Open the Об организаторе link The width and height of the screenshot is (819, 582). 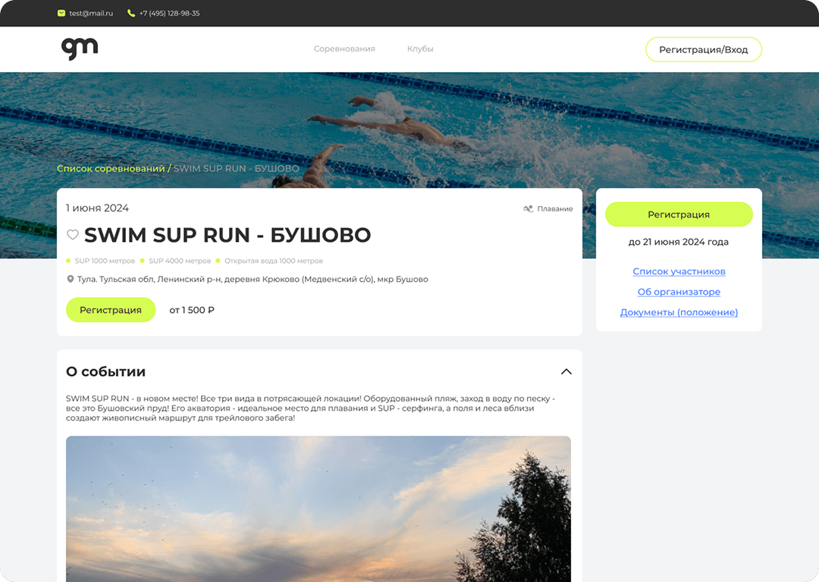pos(679,292)
